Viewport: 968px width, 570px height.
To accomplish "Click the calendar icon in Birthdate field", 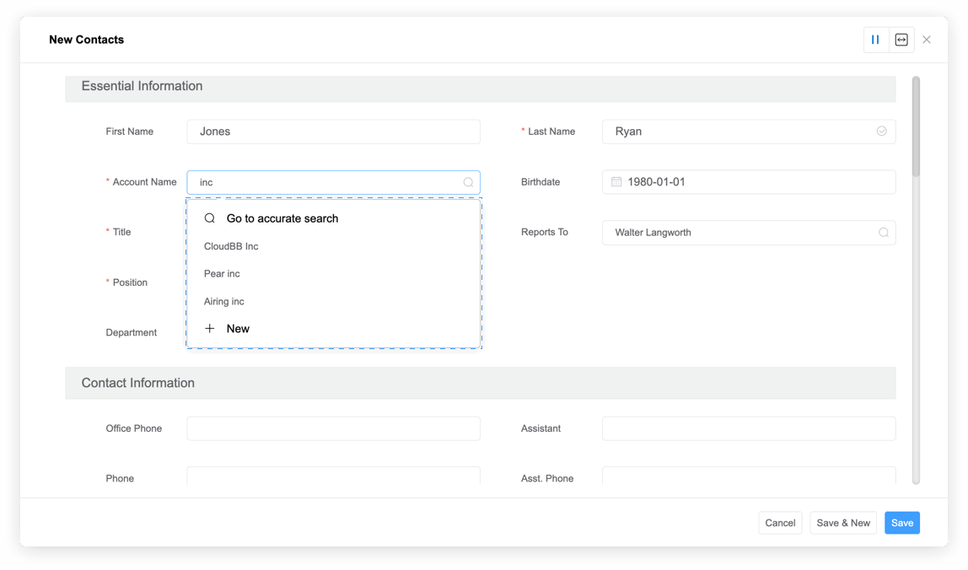I will [x=616, y=182].
